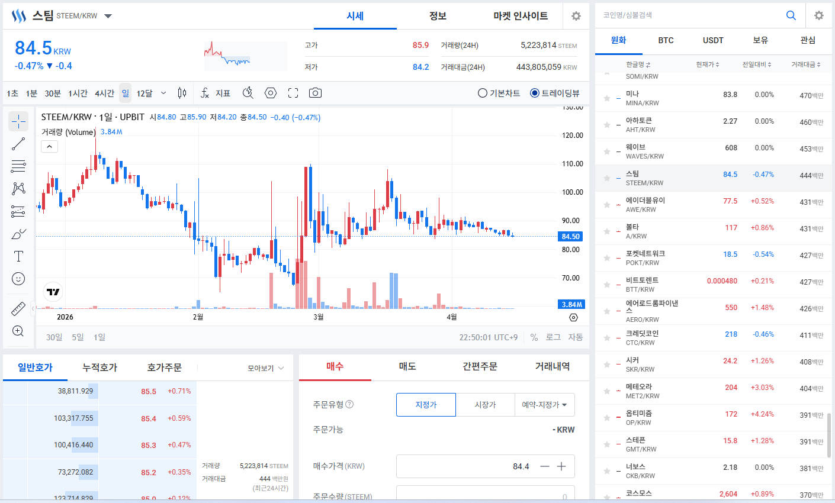Open the 간편주문 tab
The width and height of the screenshot is (835, 503).
(x=480, y=367)
